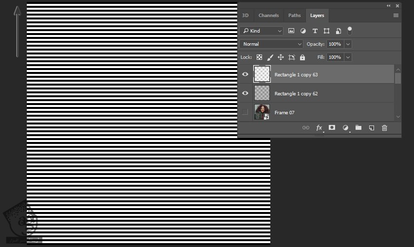Click the pixel layer filter icon

pyautogui.click(x=291, y=31)
